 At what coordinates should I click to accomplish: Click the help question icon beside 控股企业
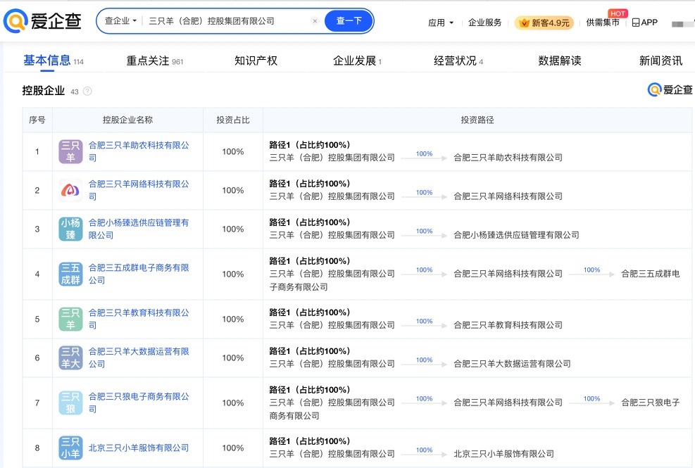tap(88, 91)
